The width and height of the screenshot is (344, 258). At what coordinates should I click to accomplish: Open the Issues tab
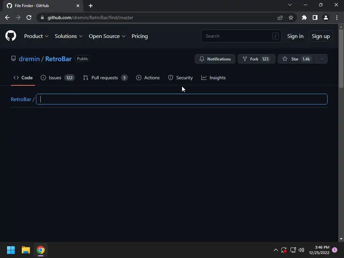pyautogui.click(x=58, y=78)
